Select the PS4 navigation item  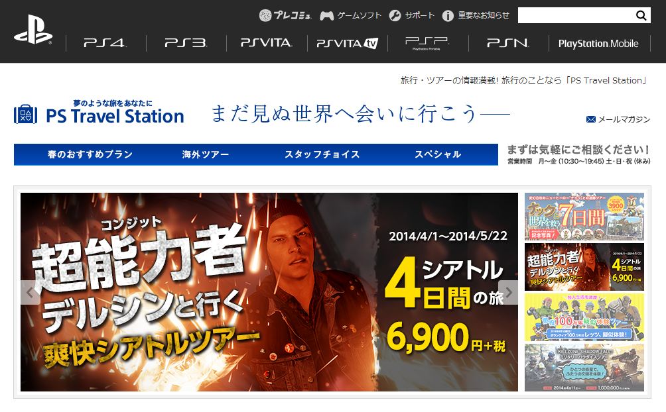coord(105,43)
